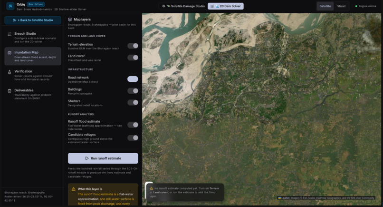
Task: Click 'TERRAIN AND LAND COVER' section header
Action: pyautogui.click(x=86, y=36)
